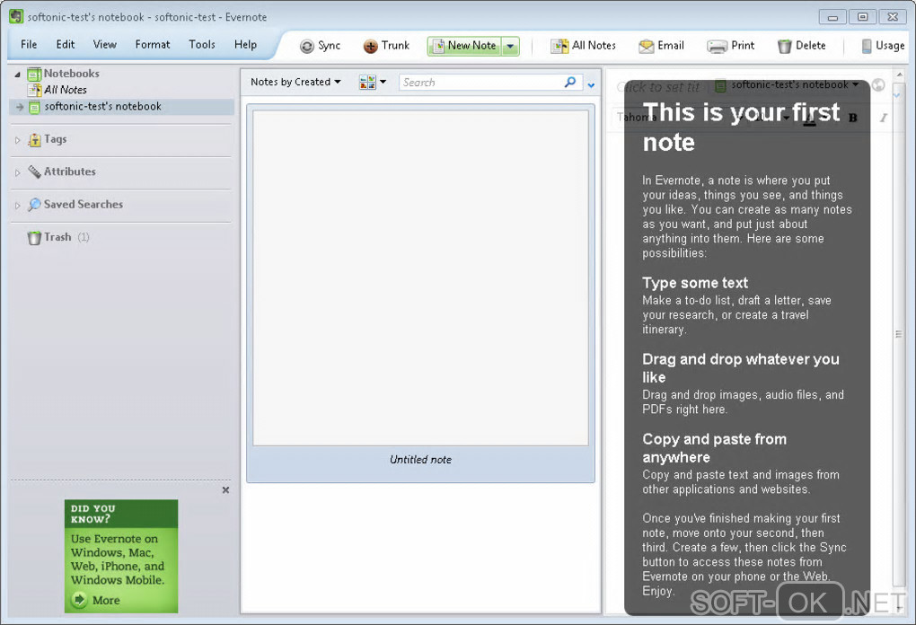Click the Attributes pencil icon
Screen dimensions: 916x625
coord(34,172)
